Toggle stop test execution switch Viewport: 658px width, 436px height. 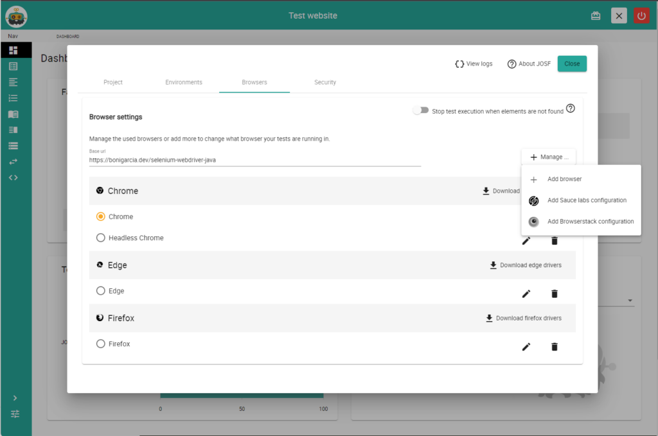click(x=421, y=110)
